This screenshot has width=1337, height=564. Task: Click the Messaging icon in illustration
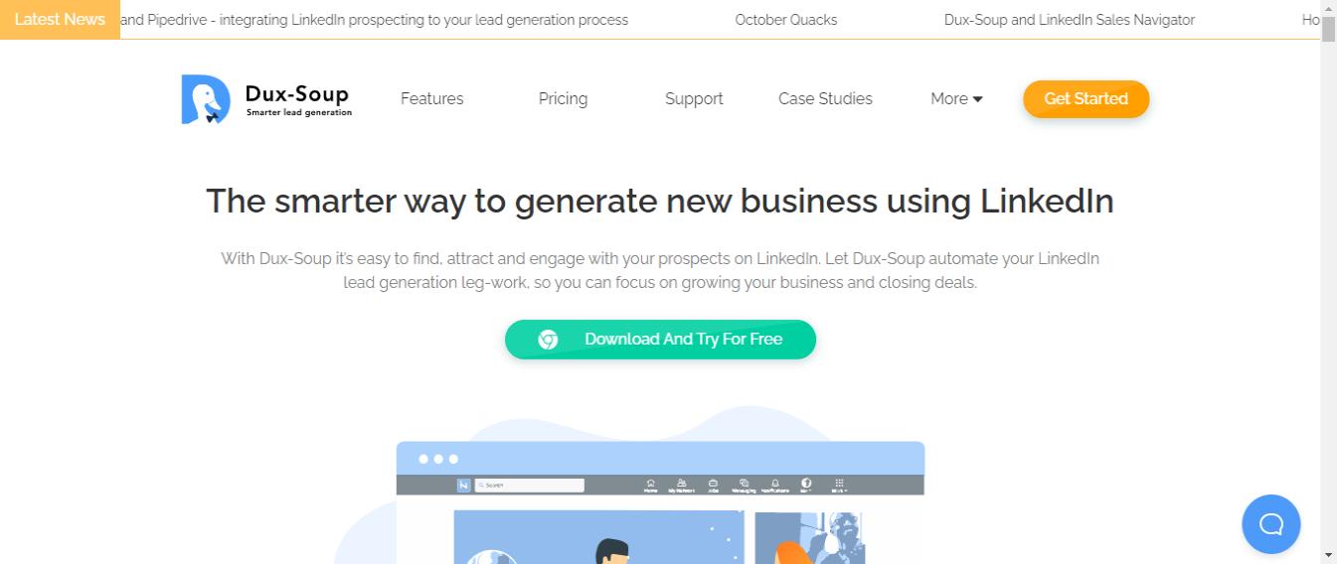click(744, 485)
